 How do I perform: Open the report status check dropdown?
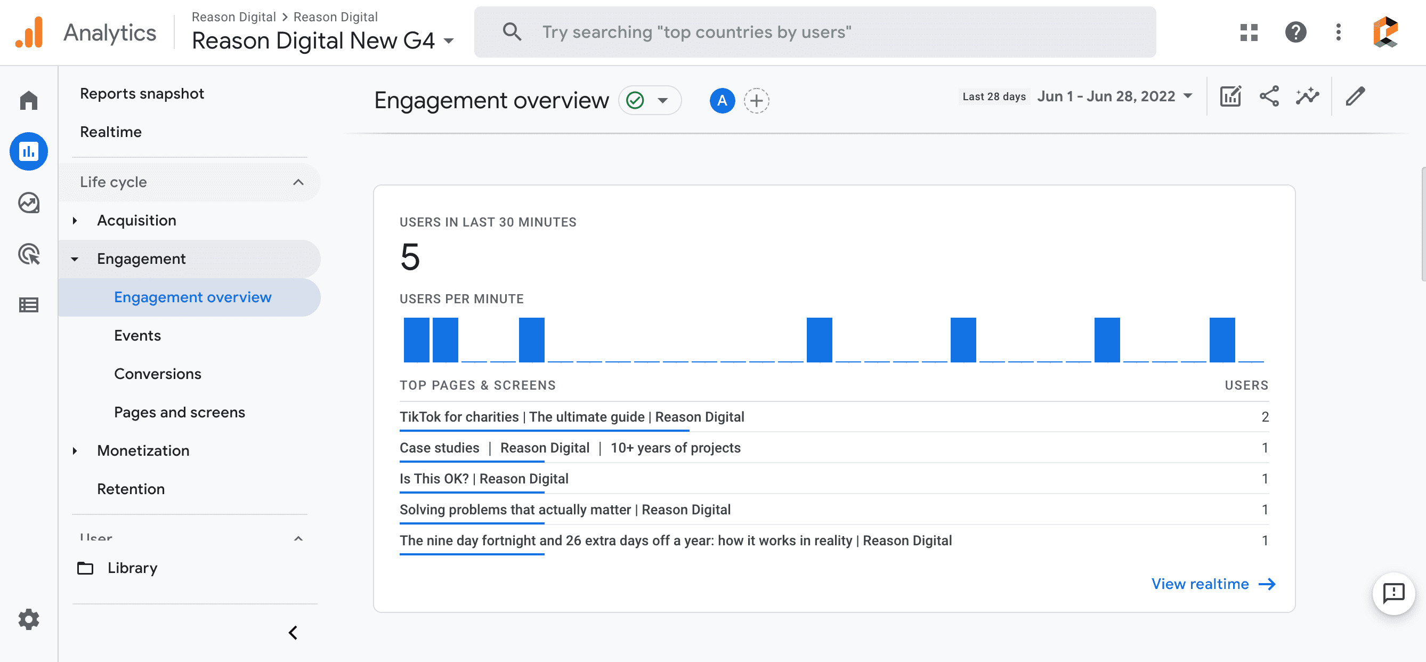(x=650, y=101)
